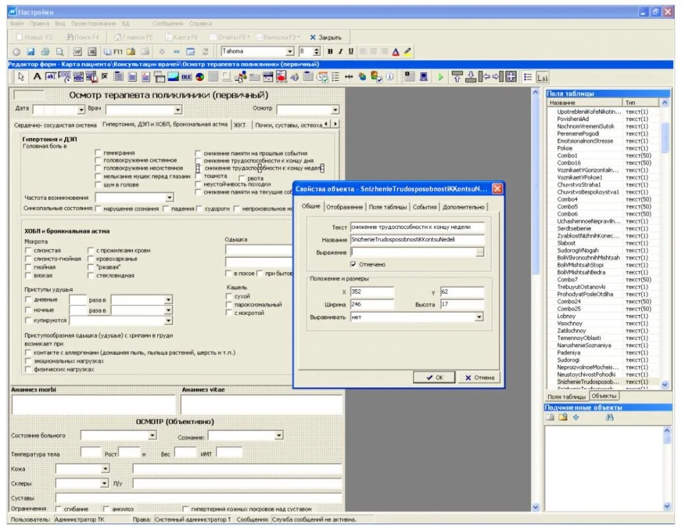This screenshot has height=530, width=683.
Task: Align selected objects to left edge
Action: [484, 77]
